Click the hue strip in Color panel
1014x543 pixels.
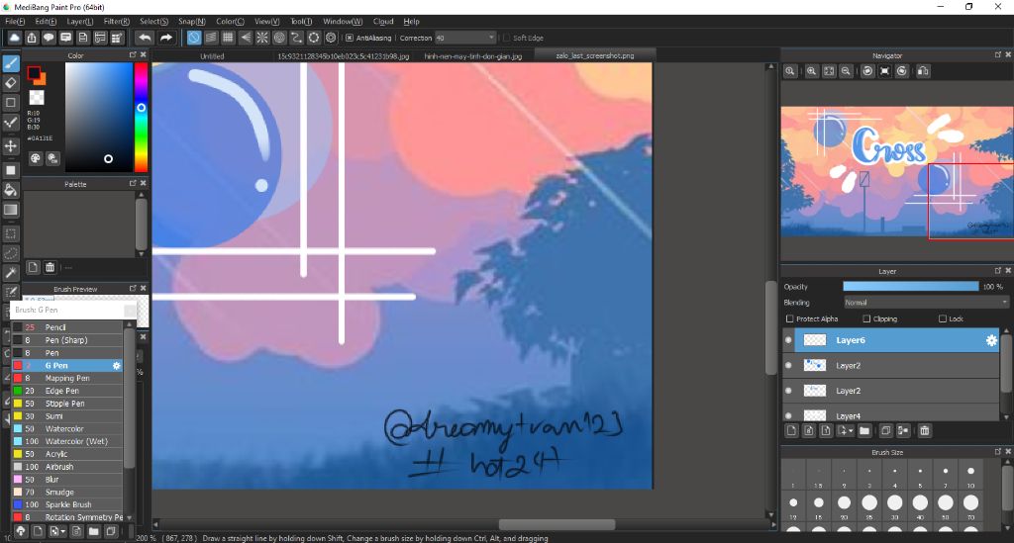coord(141,117)
